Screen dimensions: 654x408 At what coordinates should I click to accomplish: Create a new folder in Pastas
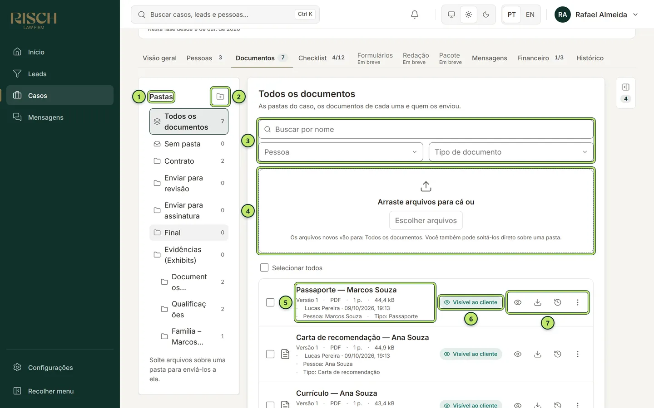tap(220, 97)
